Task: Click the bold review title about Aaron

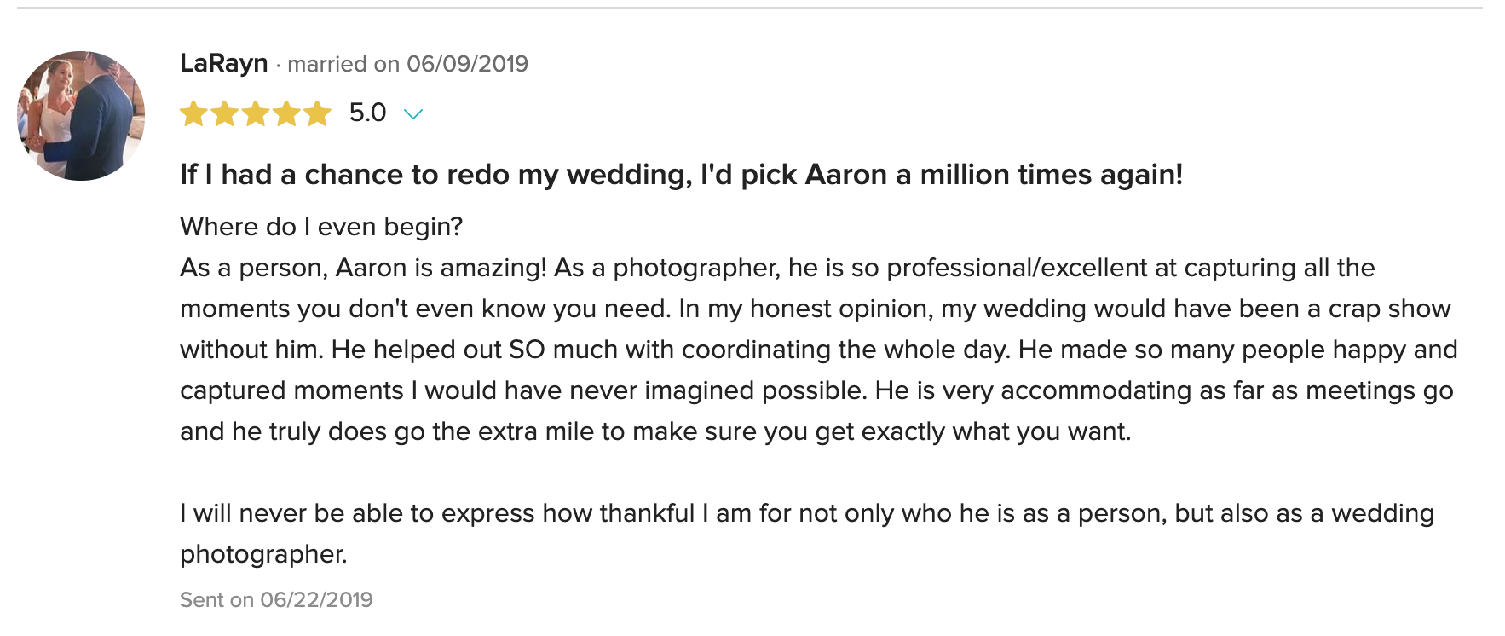Action: pyautogui.click(x=681, y=175)
